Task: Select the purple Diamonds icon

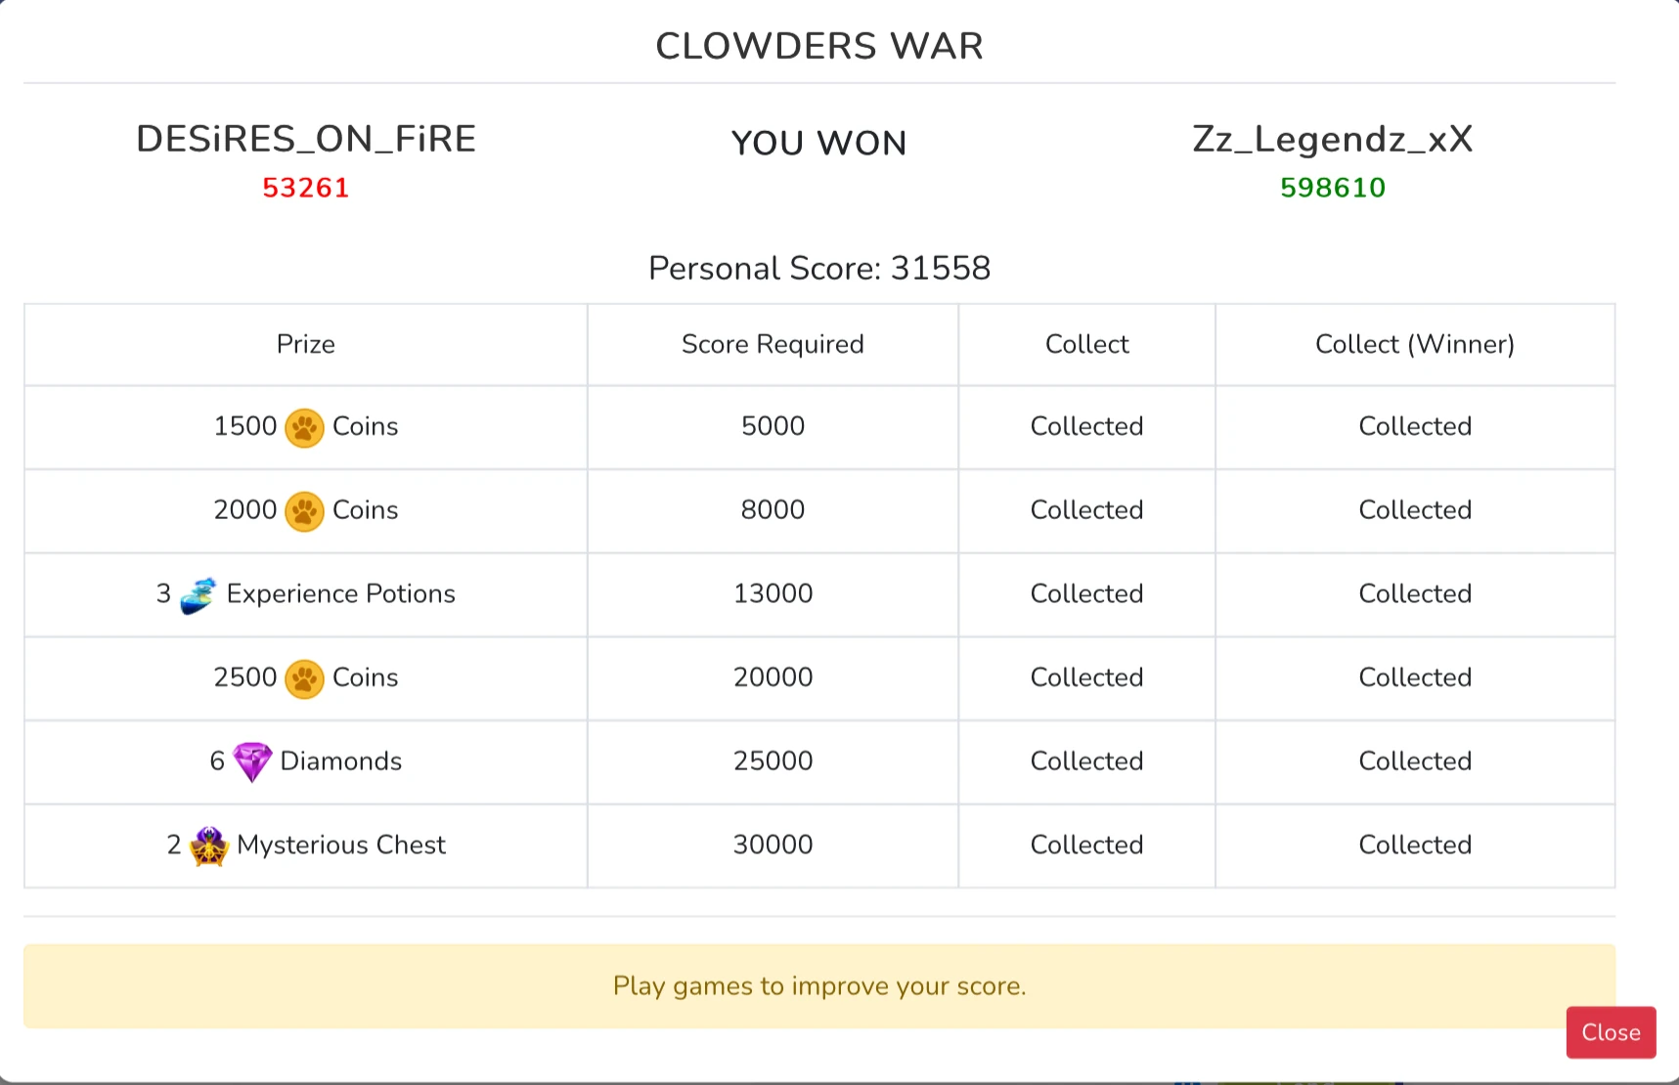Action: pyautogui.click(x=251, y=761)
